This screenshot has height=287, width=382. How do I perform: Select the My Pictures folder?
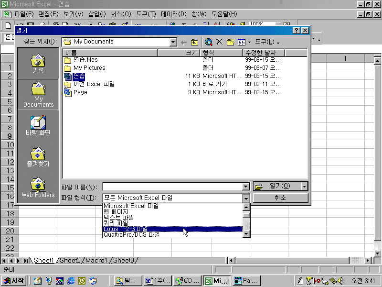pyautogui.click(x=89, y=68)
